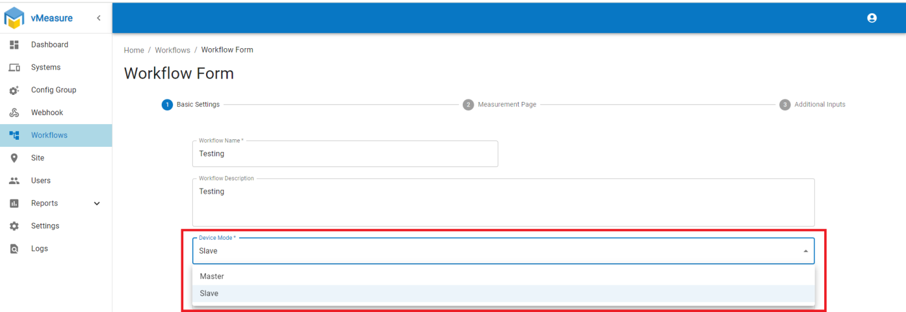906x312 pixels.
Task: Click the Workflow Form breadcrumb text
Action: 227,50
